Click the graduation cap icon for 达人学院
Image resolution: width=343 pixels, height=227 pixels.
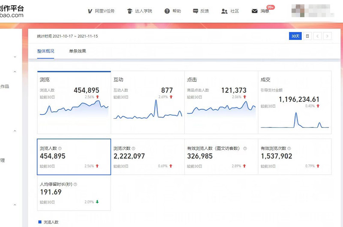[129, 11]
